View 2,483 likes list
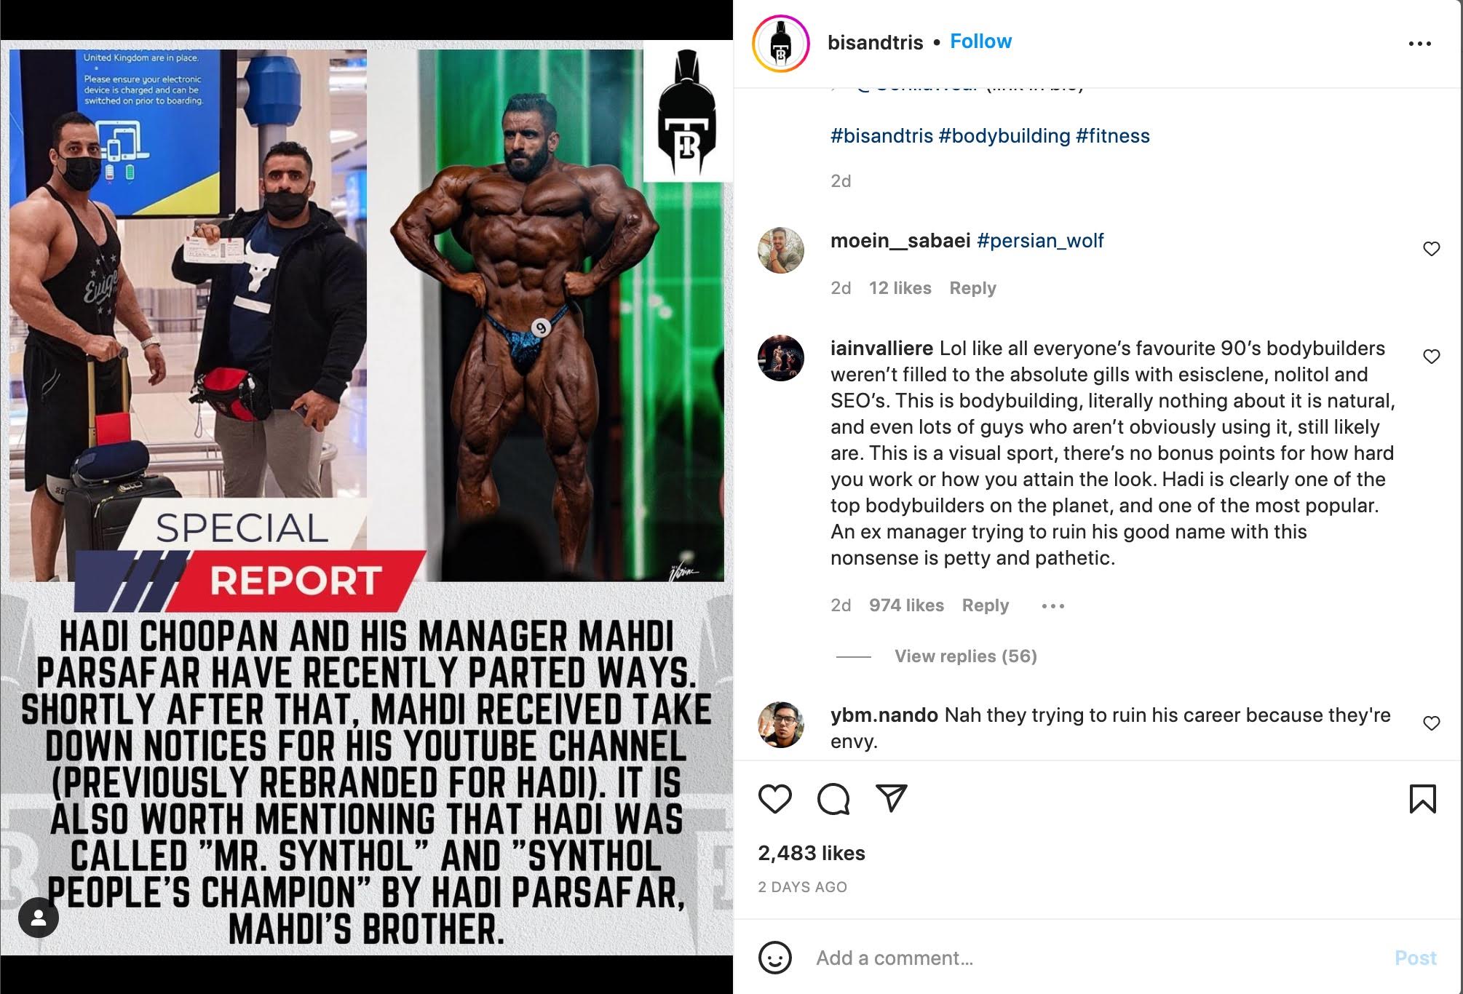 [812, 853]
